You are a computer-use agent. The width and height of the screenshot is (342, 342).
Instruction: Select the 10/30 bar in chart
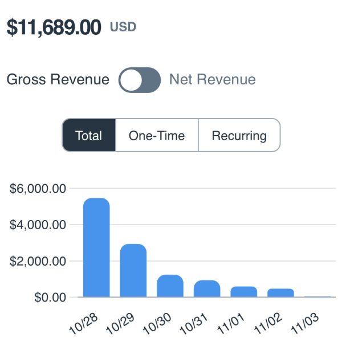(x=170, y=286)
